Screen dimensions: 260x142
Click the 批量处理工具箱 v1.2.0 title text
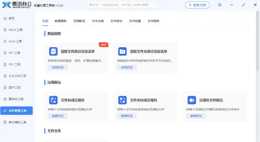[48, 6]
